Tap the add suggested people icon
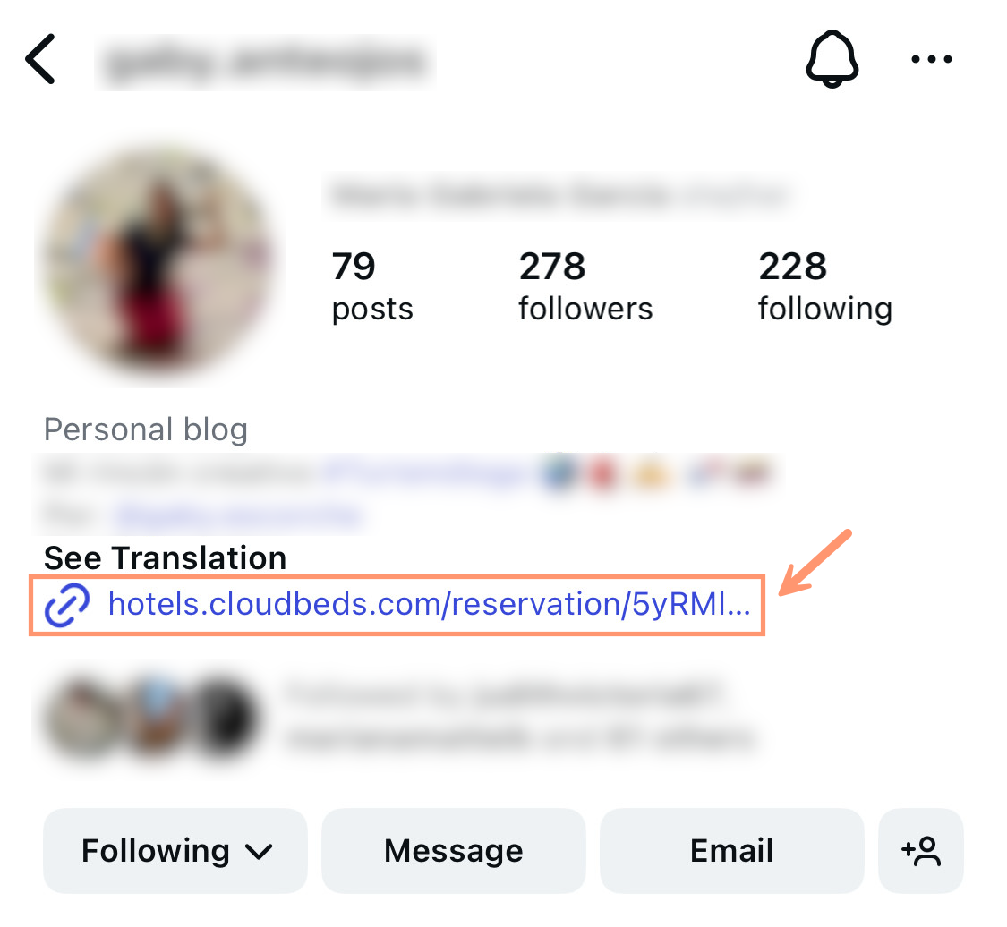The height and width of the screenshot is (927, 1007). pos(921,851)
